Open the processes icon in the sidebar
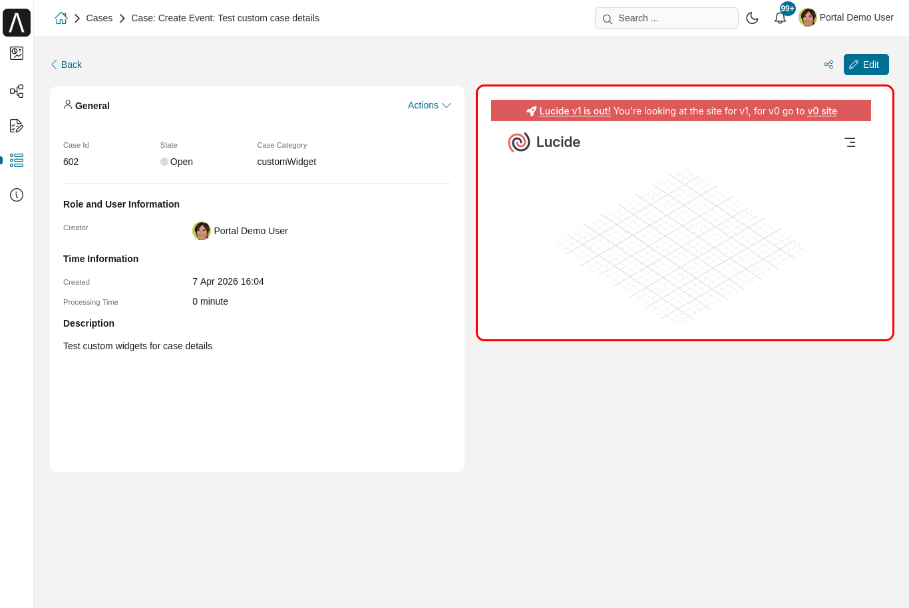 pos(17,91)
